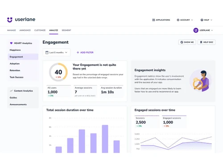Select the Engaged sessions card 1,000
The width and height of the screenshot is (223, 167).
click(174, 122)
